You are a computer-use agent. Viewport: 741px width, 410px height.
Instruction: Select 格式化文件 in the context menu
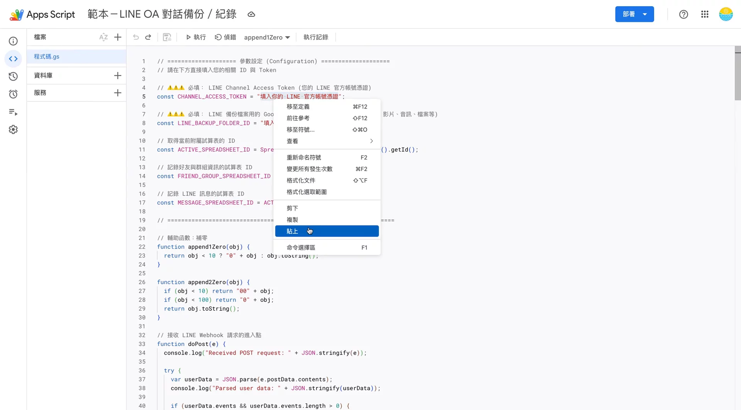pos(327,180)
